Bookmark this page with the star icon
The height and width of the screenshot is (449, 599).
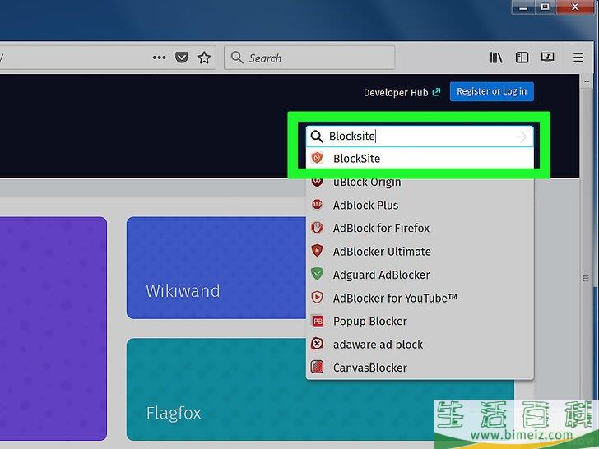tap(204, 58)
